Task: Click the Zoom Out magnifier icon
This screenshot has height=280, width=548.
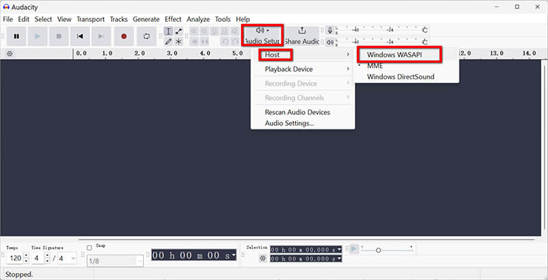Action: [x=204, y=31]
